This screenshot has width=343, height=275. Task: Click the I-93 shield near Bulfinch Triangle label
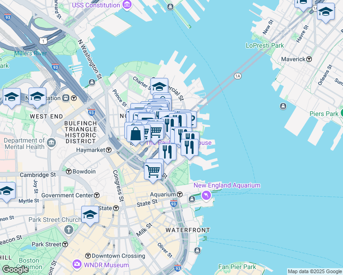click(x=91, y=112)
